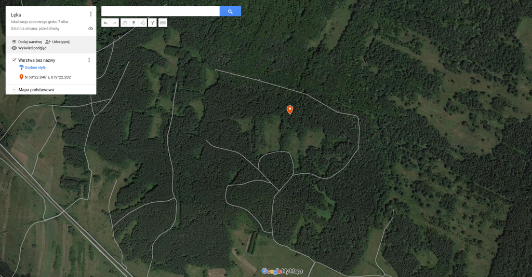532x277 pixels.
Task: Open the Łęka map options menu
Action: tap(90, 14)
